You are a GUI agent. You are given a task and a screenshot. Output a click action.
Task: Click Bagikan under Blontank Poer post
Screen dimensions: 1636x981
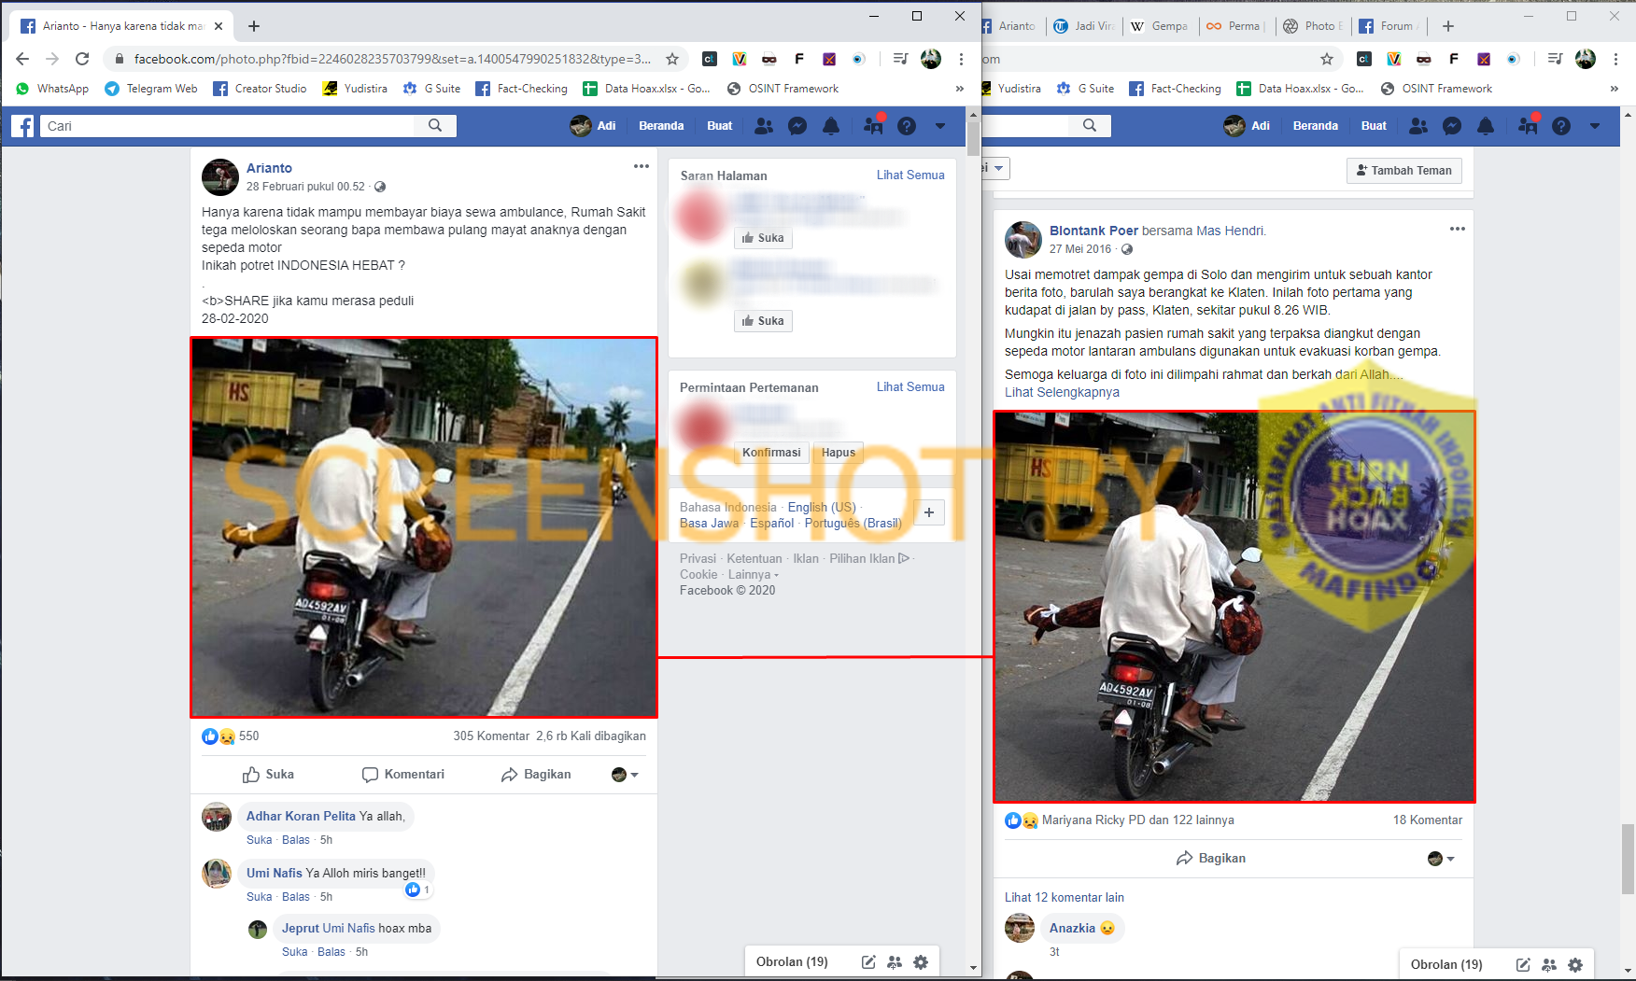[x=1211, y=859]
